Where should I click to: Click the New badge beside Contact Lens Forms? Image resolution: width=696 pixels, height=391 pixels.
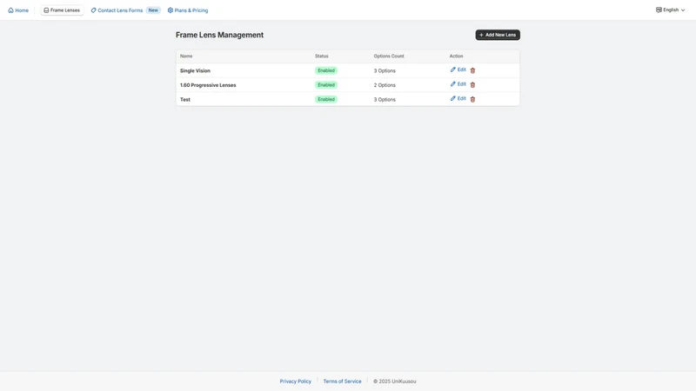point(153,10)
